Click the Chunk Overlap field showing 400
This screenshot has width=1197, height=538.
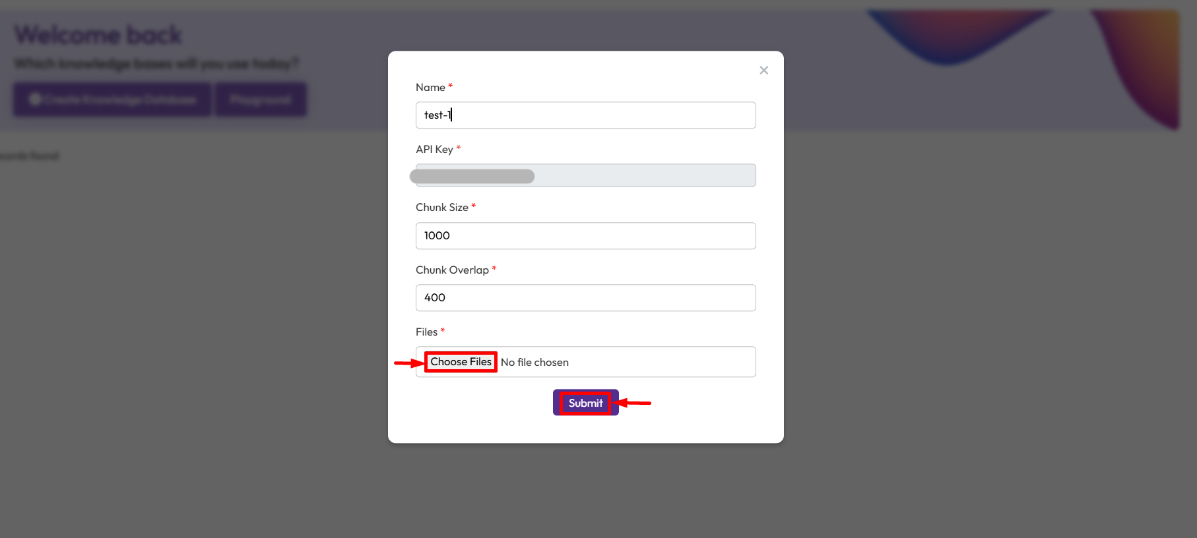point(585,298)
